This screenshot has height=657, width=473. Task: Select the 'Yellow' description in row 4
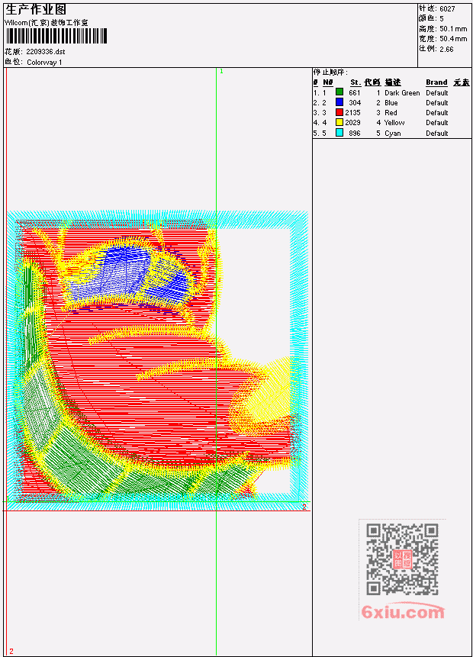(394, 123)
